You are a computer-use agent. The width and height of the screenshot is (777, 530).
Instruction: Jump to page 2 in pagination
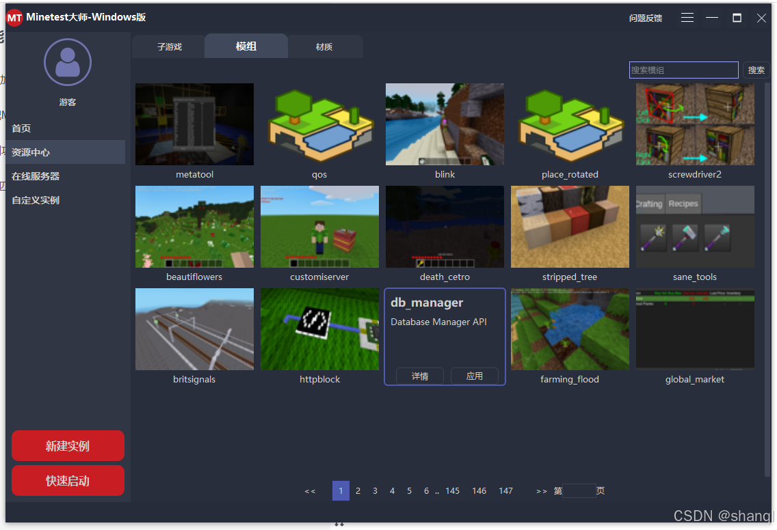tap(358, 491)
